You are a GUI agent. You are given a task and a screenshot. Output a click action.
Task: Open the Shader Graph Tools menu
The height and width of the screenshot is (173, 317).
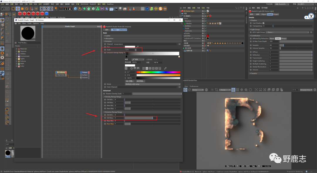[29, 23]
